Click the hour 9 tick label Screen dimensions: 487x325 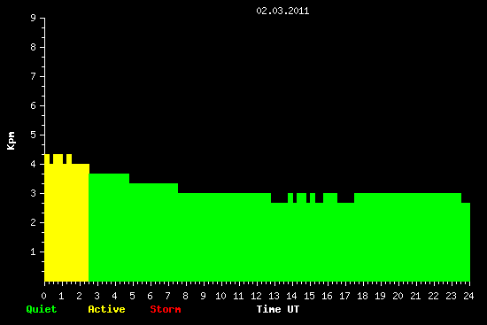click(203, 296)
